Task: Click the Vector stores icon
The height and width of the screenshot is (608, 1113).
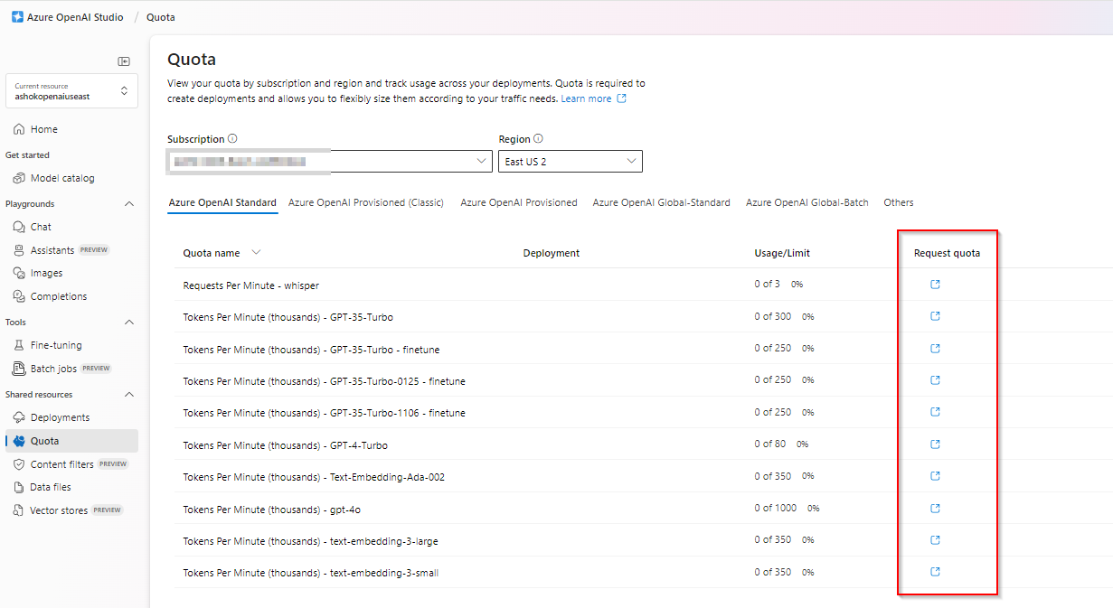Action: click(x=19, y=510)
